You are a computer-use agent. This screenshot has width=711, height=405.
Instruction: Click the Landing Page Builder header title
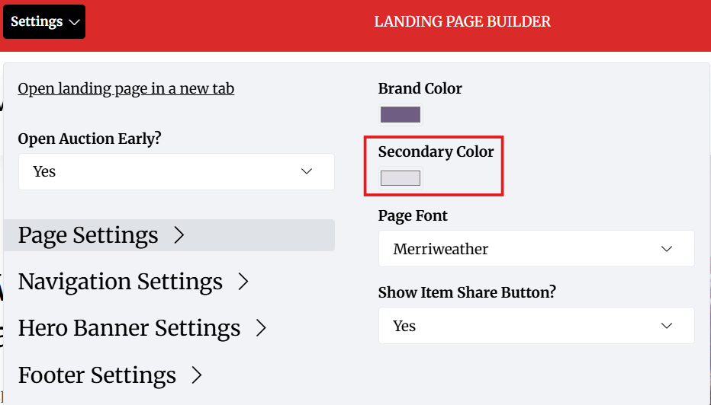pos(462,22)
